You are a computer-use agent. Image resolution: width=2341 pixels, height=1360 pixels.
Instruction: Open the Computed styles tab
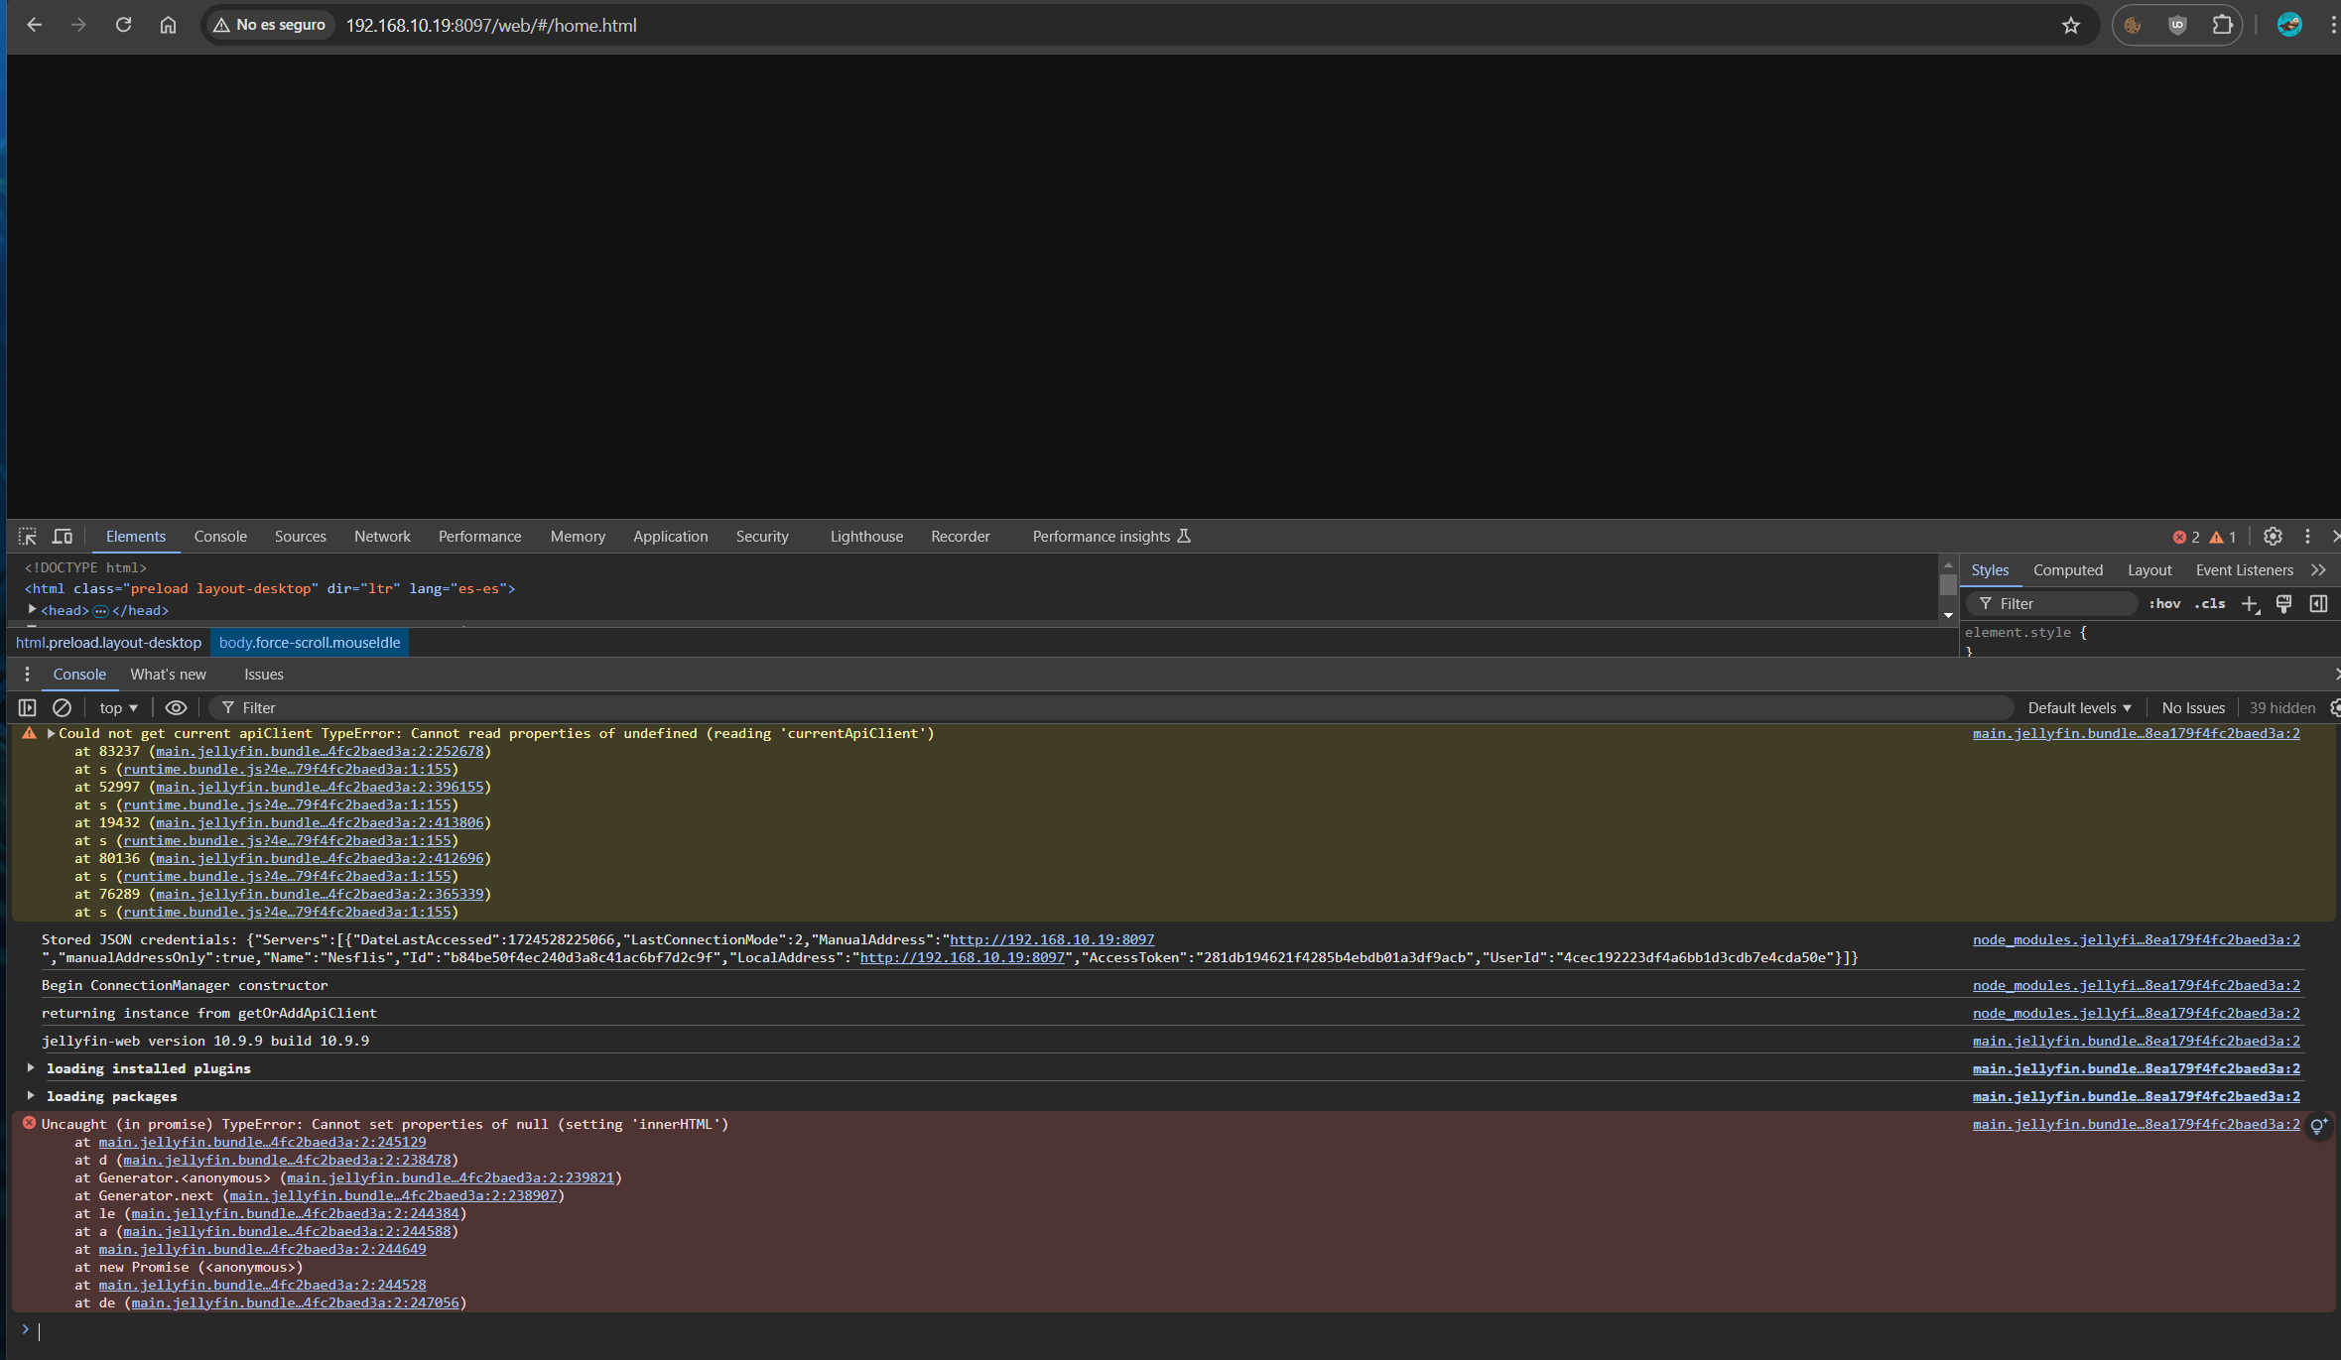[2067, 570]
